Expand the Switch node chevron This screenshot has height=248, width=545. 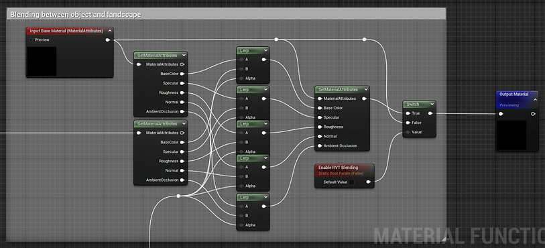(x=432, y=104)
